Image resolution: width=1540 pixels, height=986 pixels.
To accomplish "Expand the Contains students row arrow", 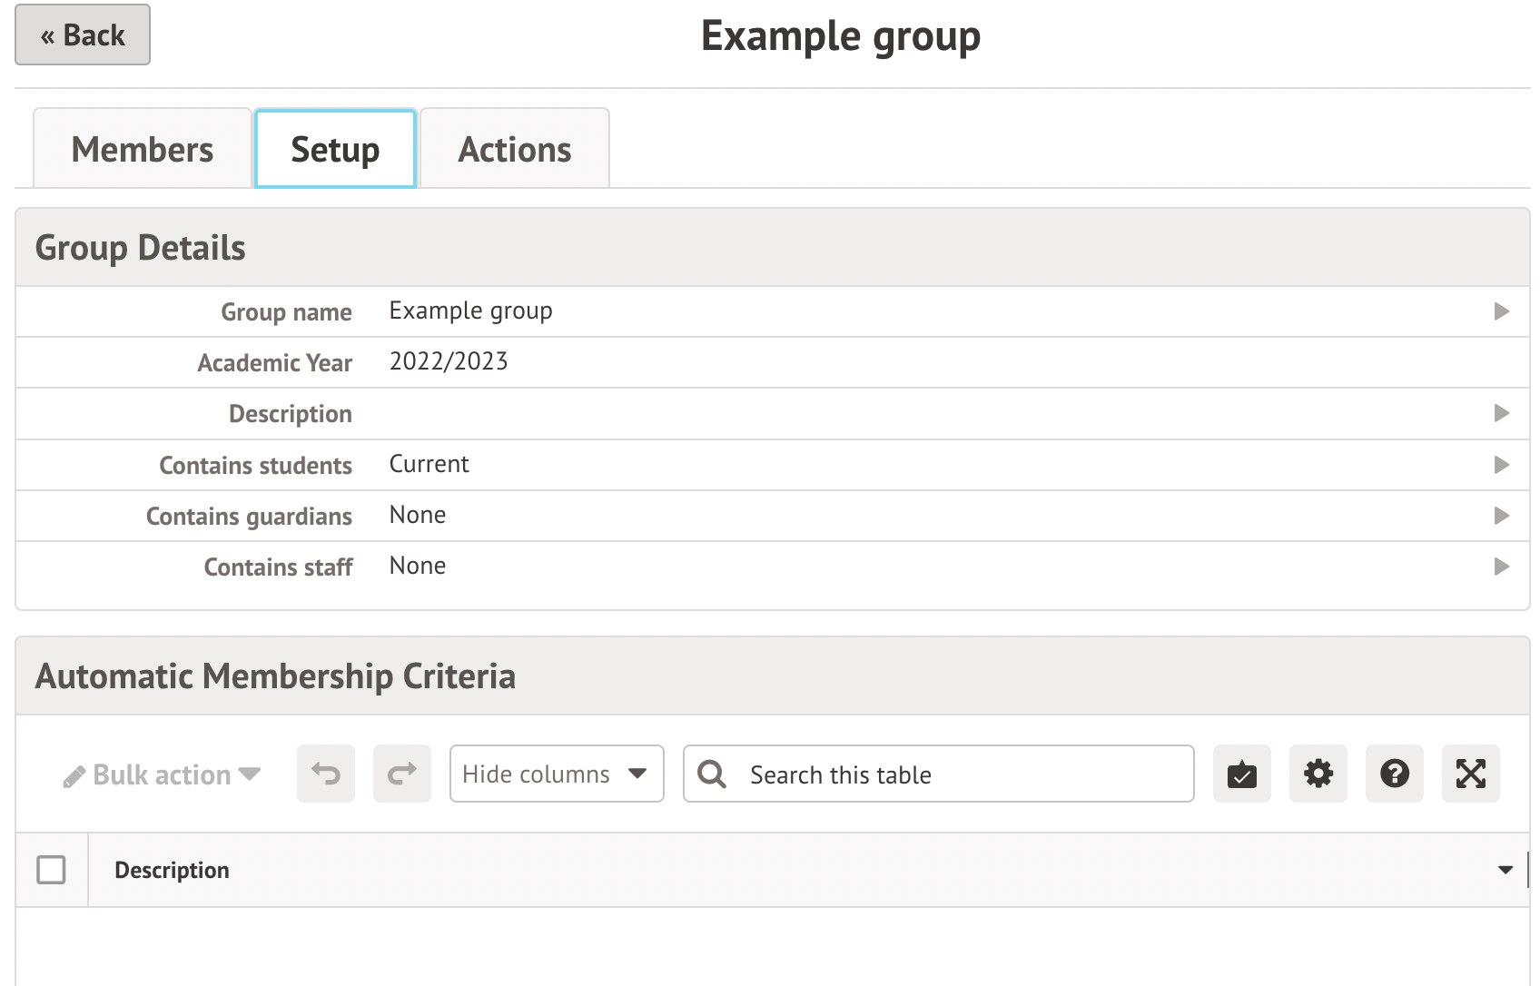I will (x=1501, y=465).
